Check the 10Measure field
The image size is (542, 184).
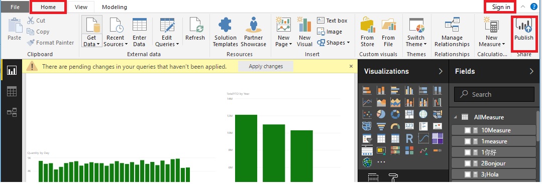[x=467, y=130]
